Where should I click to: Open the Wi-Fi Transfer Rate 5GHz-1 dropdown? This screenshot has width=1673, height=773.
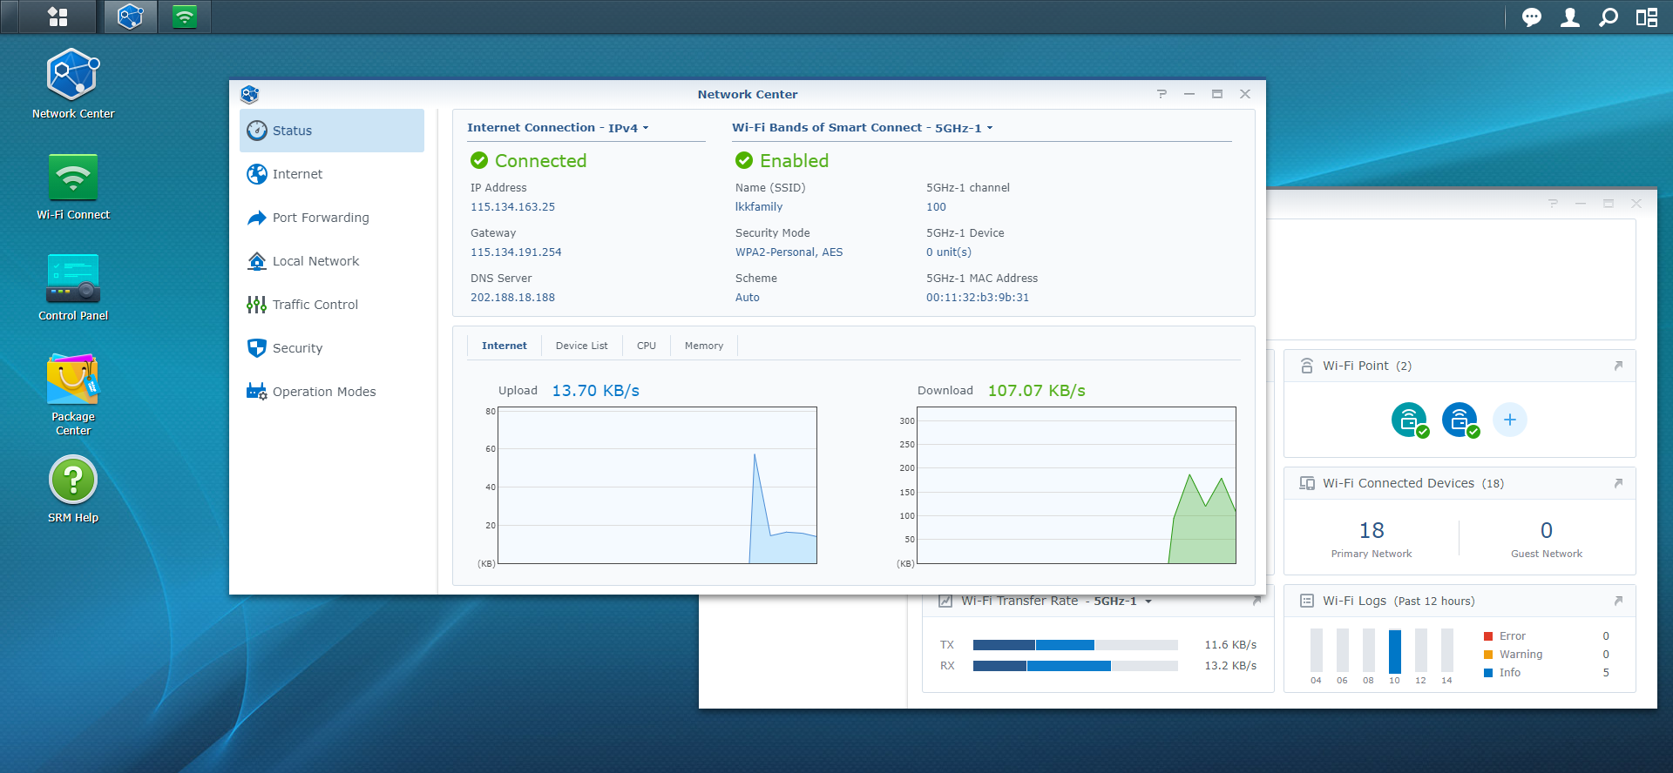click(x=1123, y=601)
